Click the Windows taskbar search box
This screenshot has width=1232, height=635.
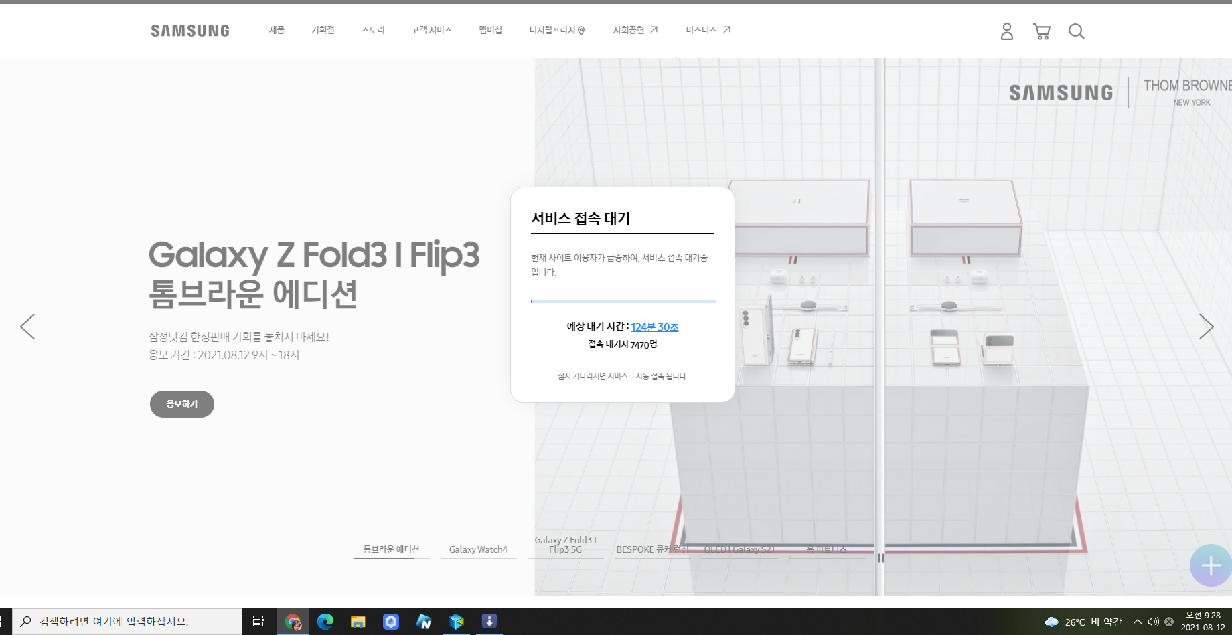coord(127,622)
